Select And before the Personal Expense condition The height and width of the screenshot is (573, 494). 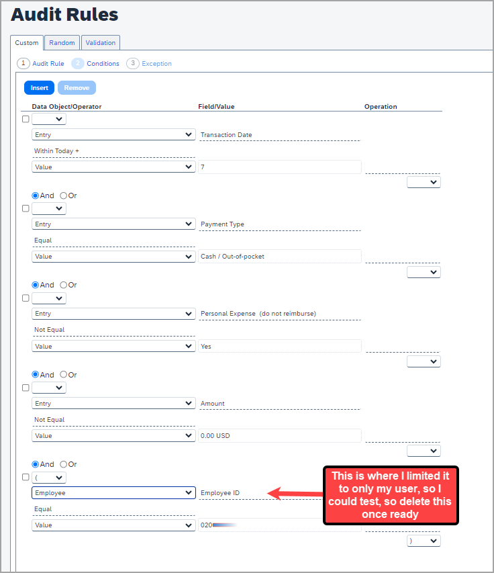coord(36,285)
